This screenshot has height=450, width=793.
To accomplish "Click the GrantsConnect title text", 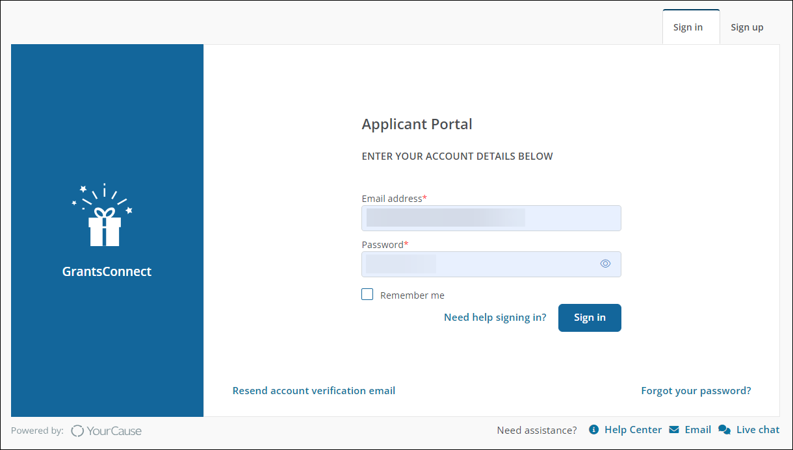I will (107, 271).
